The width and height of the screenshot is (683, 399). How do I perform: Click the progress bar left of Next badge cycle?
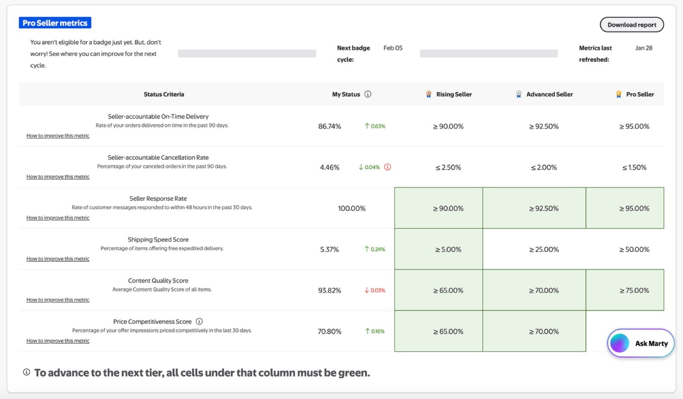tap(247, 53)
